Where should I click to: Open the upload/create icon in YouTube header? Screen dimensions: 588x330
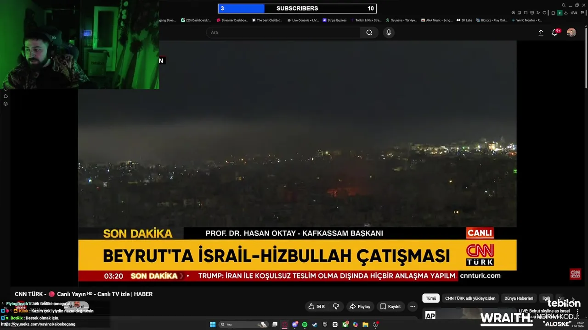(541, 33)
